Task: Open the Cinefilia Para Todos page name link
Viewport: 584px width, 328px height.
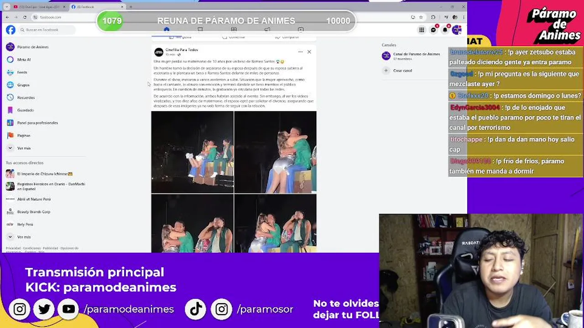Action: (x=182, y=50)
